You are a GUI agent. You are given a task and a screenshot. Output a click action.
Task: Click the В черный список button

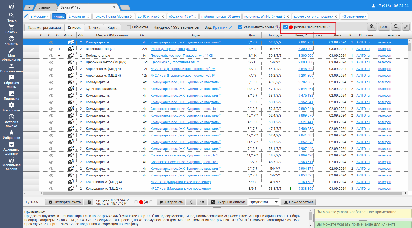point(227,202)
